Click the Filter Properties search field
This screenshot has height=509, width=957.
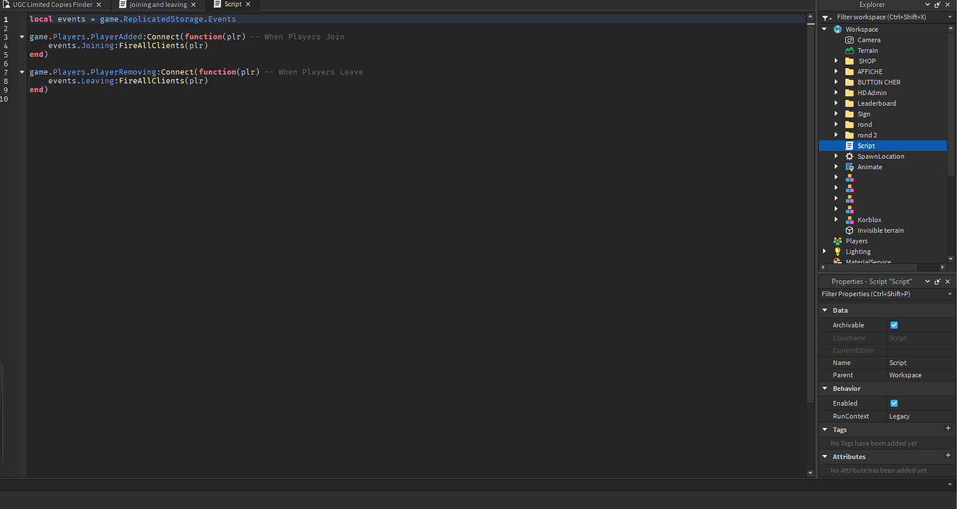tap(881, 293)
